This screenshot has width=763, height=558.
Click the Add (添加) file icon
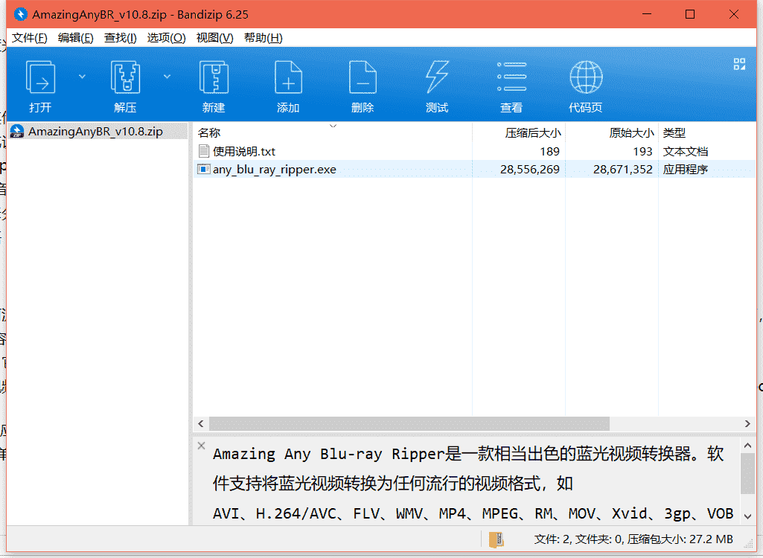pyautogui.click(x=289, y=77)
